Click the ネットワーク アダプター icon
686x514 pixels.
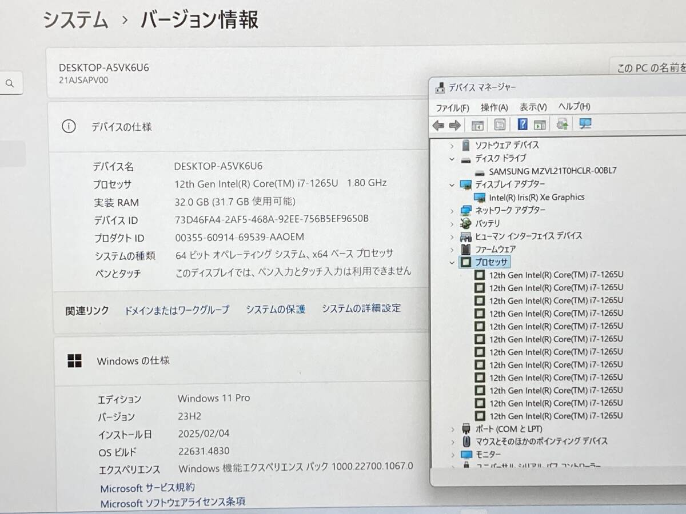coord(466,210)
